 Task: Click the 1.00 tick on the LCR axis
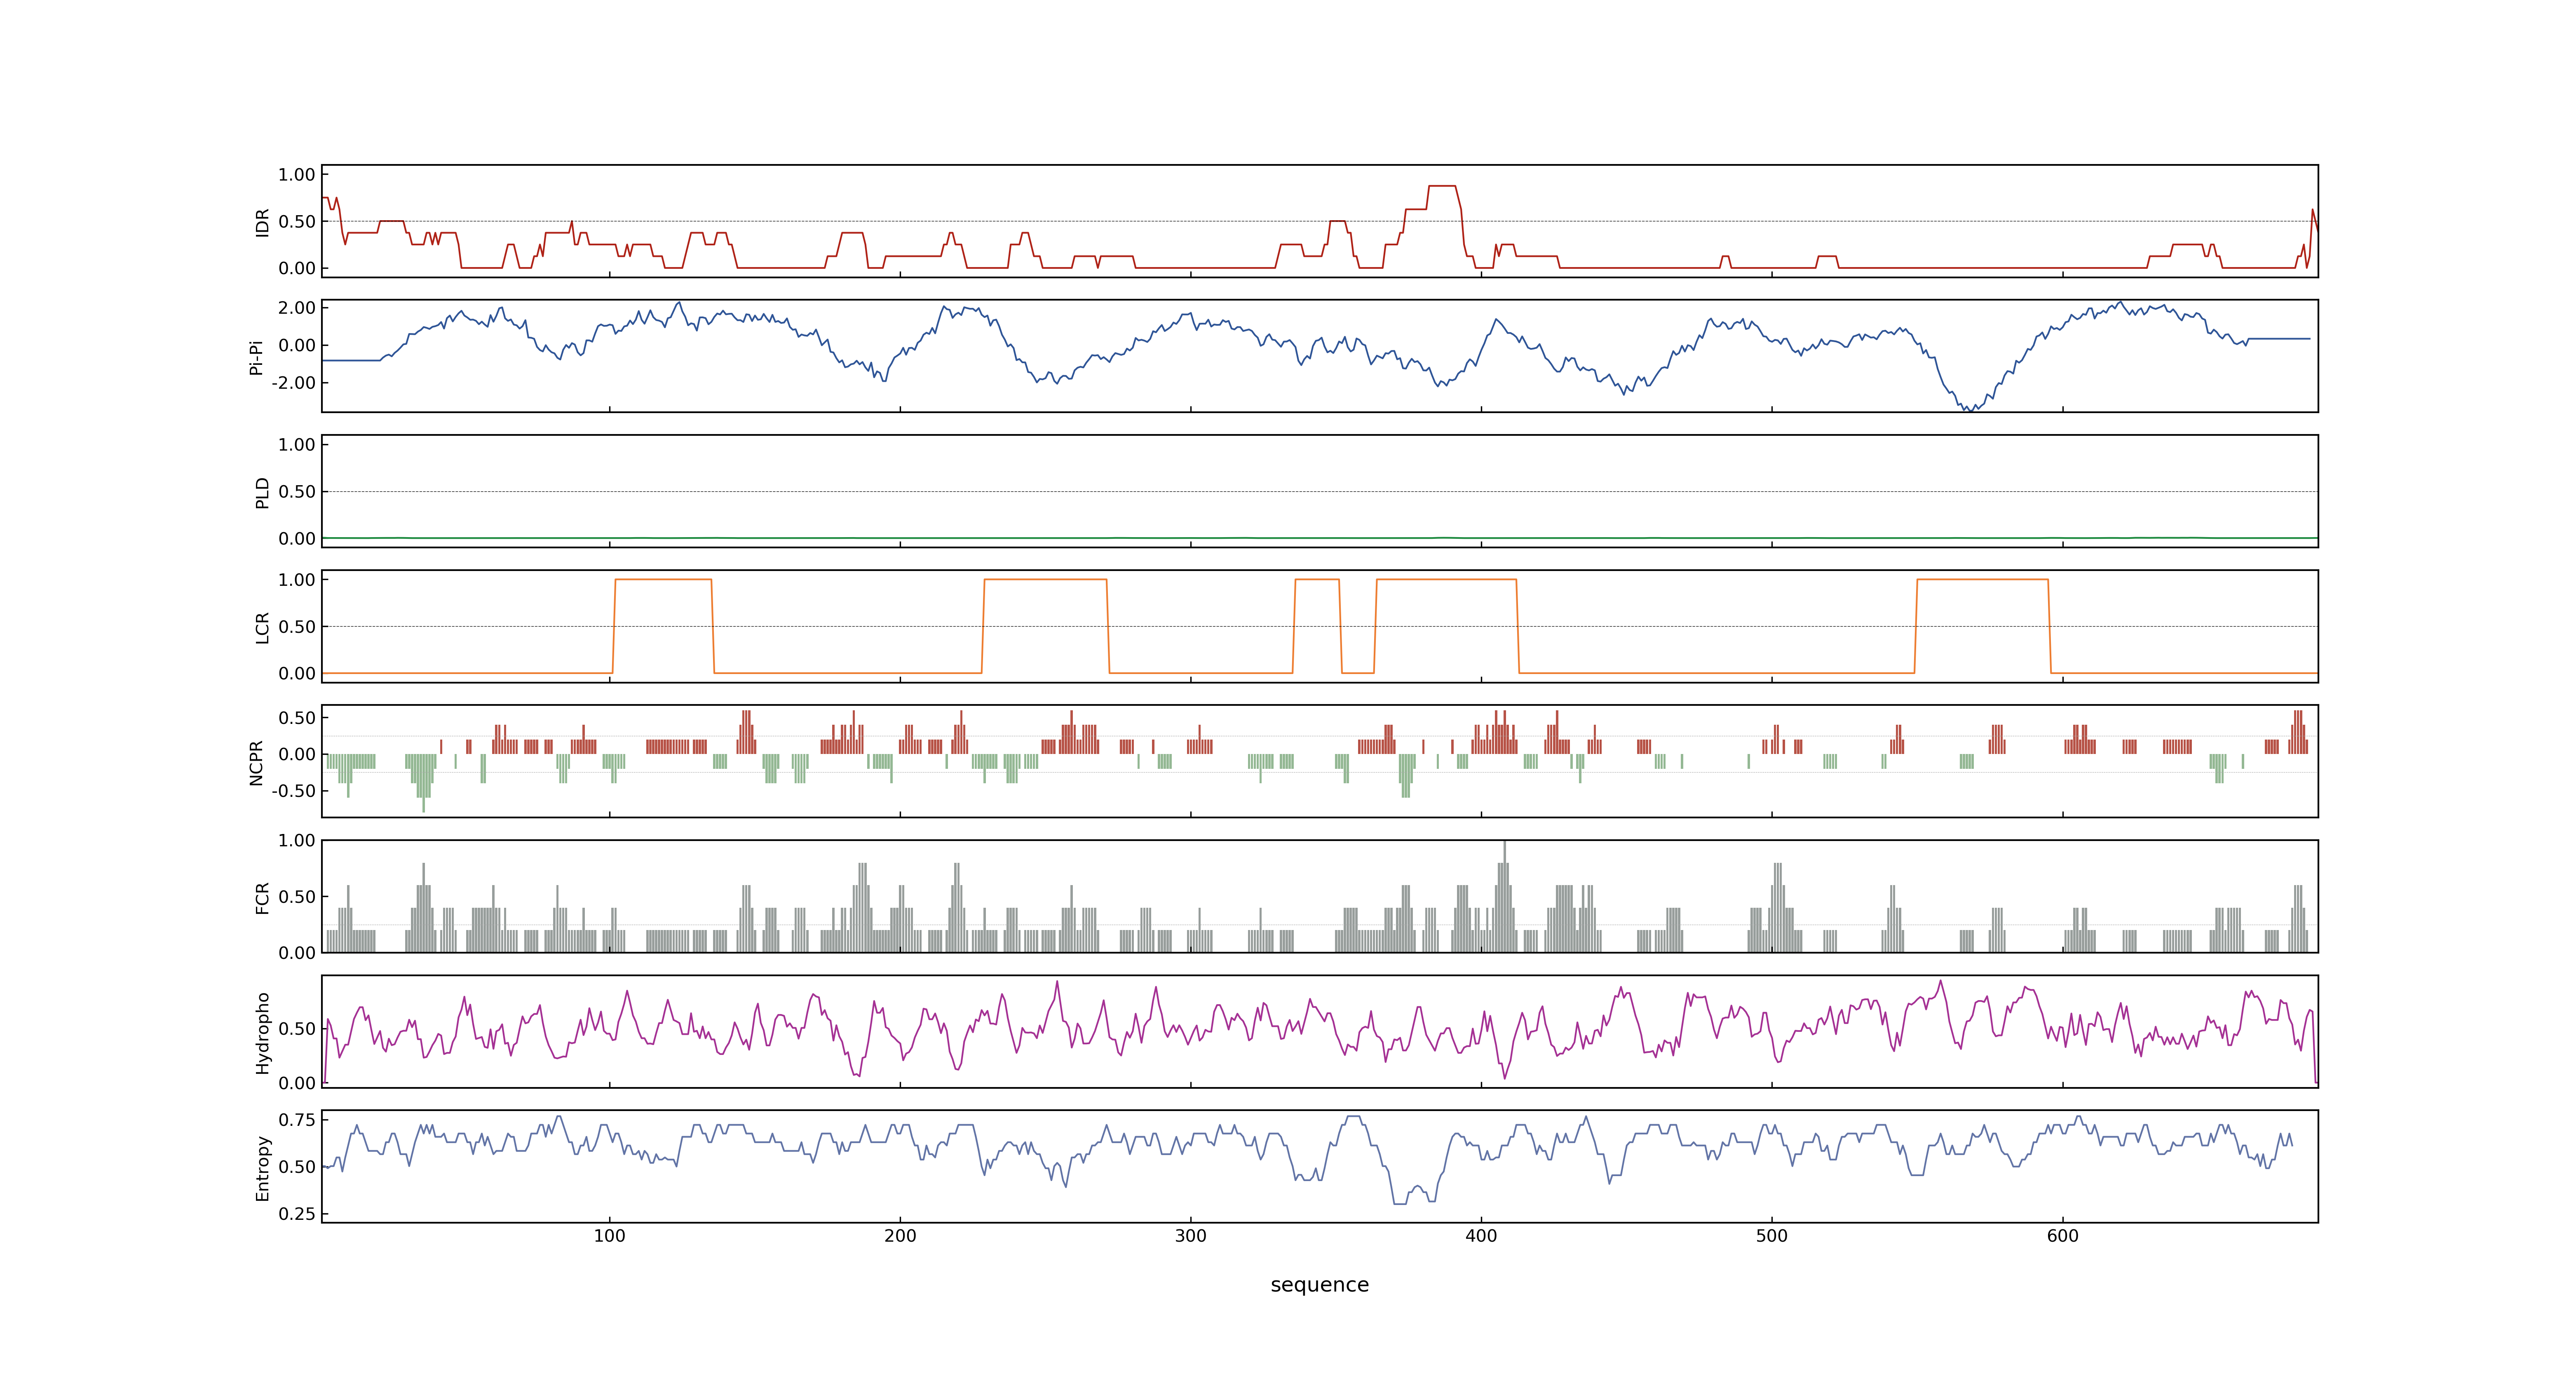coord(297,580)
